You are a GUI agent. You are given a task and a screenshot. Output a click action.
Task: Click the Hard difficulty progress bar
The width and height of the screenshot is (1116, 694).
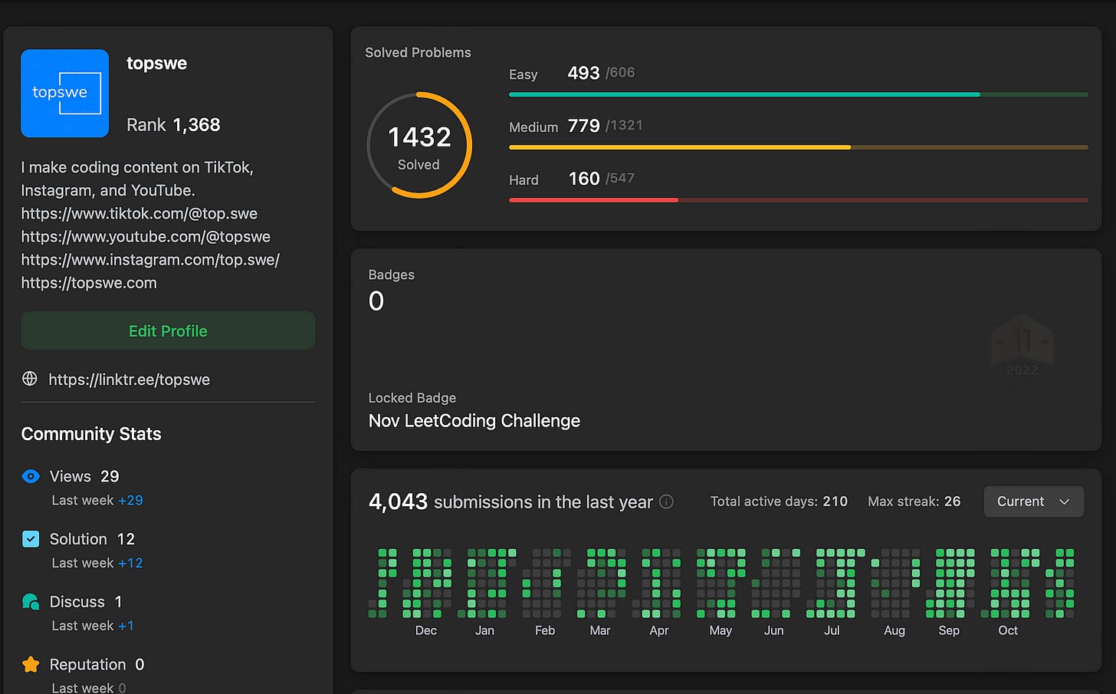coord(799,200)
